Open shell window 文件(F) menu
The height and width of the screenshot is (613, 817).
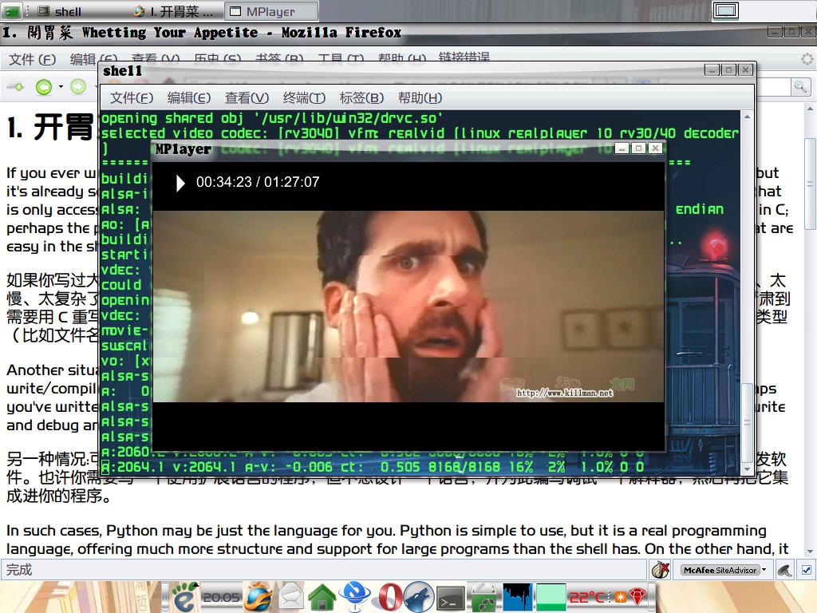132,98
